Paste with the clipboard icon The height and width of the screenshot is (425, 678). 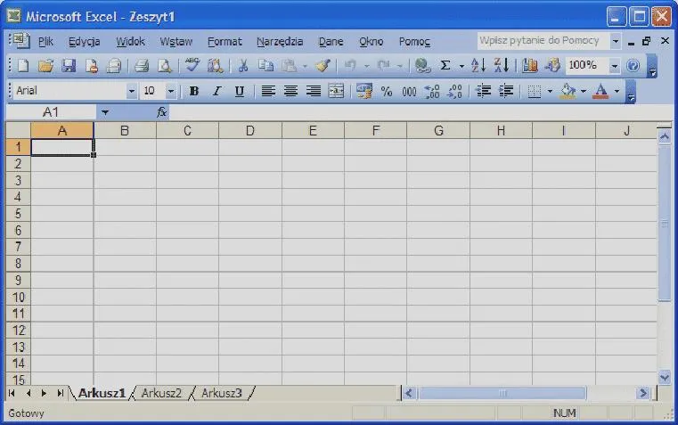289,66
